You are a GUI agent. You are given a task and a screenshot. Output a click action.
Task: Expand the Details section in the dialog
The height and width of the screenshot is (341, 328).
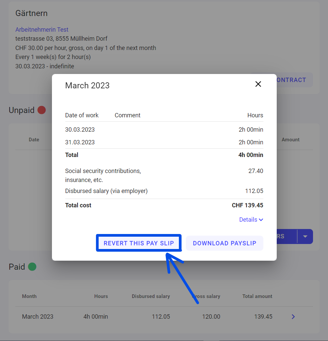click(x=251, y=220)
